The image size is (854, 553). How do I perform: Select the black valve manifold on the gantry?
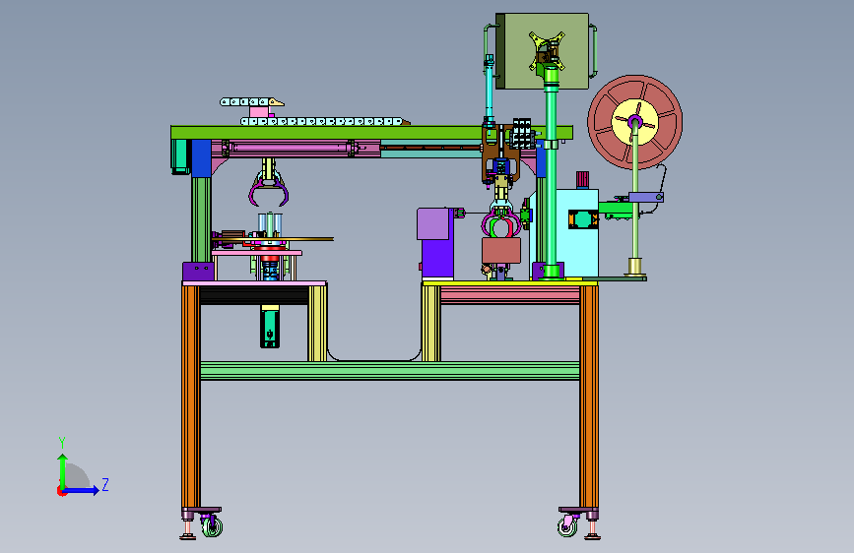[522, 134]
